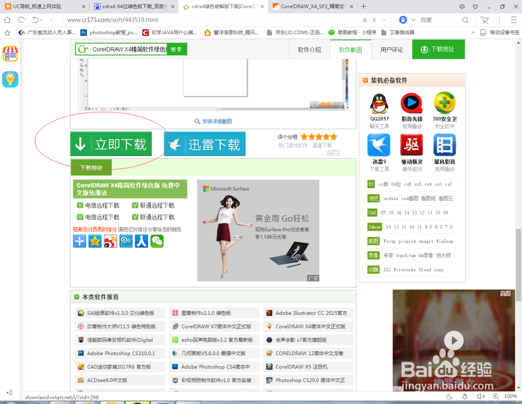
Task: Open 京东(JD.COM) bookmark
Action: 295,33
